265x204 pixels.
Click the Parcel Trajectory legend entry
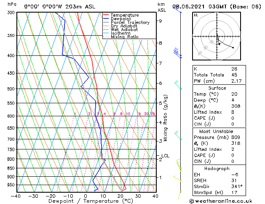click(x=126, y=22)
